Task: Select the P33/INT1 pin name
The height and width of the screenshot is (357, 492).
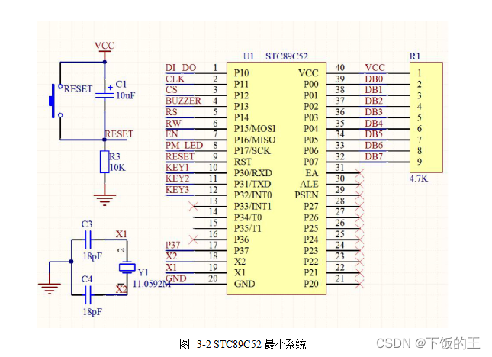Action: click(252, 207)
